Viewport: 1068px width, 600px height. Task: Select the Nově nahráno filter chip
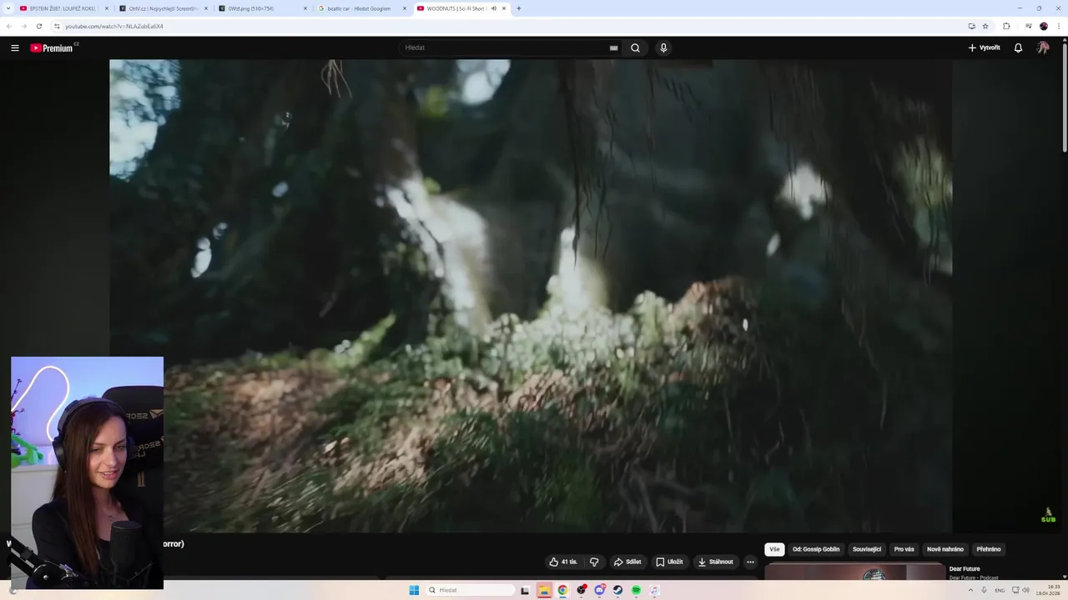[x=945, y=549]
